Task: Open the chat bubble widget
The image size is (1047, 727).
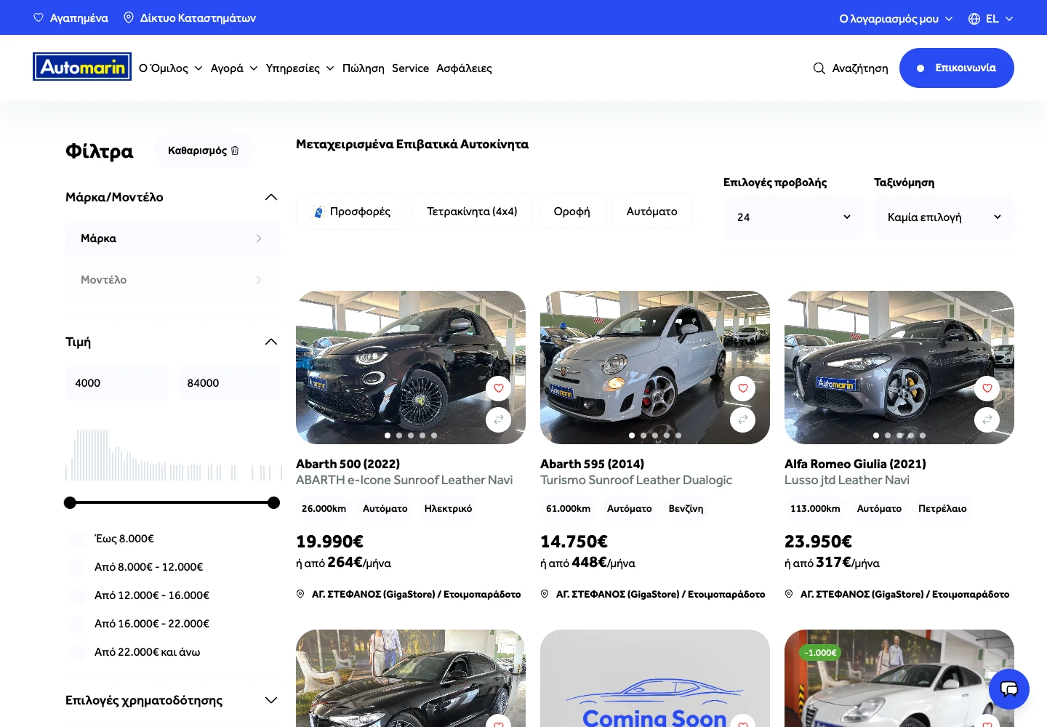Action: [1009, 689]
